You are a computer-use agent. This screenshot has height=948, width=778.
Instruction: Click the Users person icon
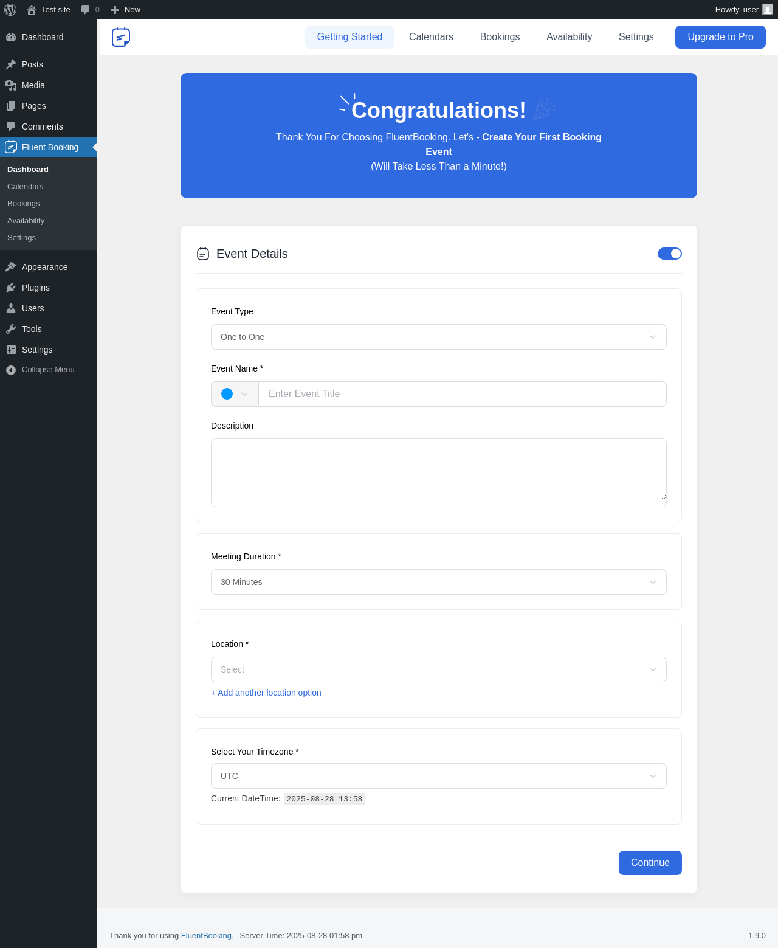(11, 308)
